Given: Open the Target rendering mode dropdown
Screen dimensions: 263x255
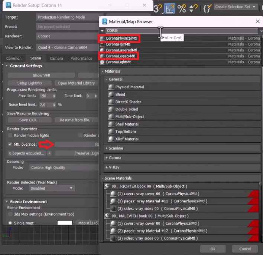Looking at the screenshot, I should point(69,17).
